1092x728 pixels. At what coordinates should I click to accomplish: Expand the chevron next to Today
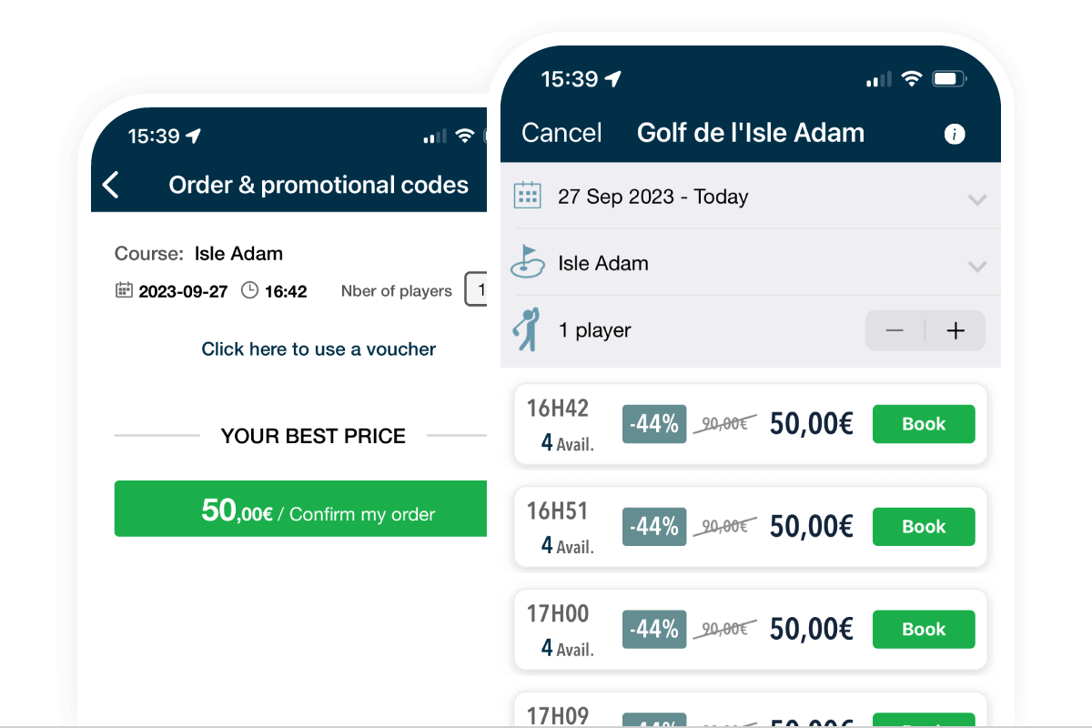(x=977, y=198)
